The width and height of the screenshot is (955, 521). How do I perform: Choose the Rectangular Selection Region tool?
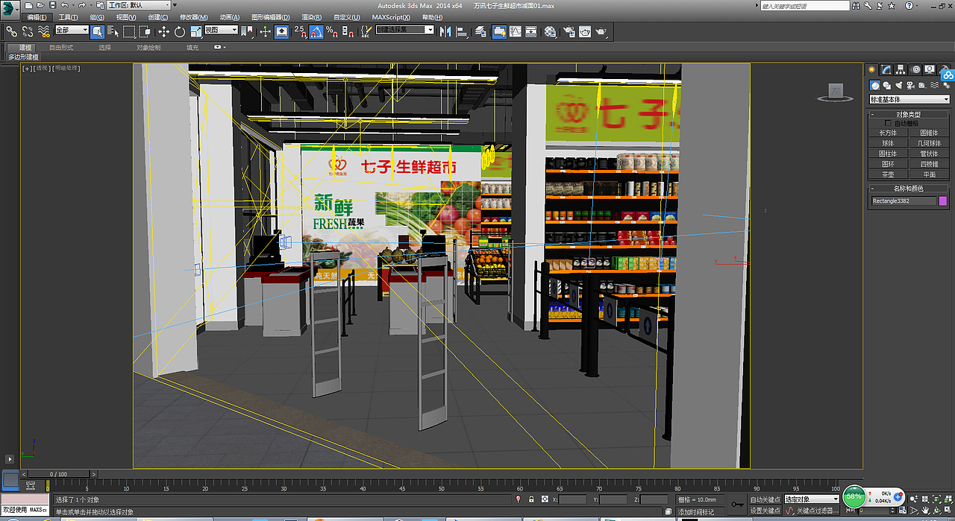click(129, 31)
